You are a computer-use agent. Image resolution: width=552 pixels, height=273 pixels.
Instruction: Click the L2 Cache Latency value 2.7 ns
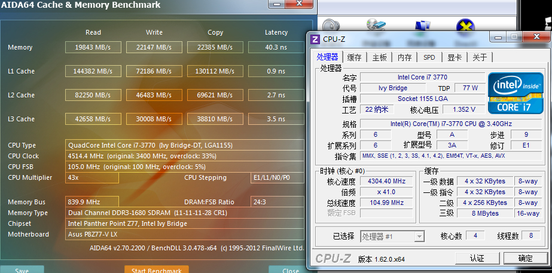click(x=276, y=95)
